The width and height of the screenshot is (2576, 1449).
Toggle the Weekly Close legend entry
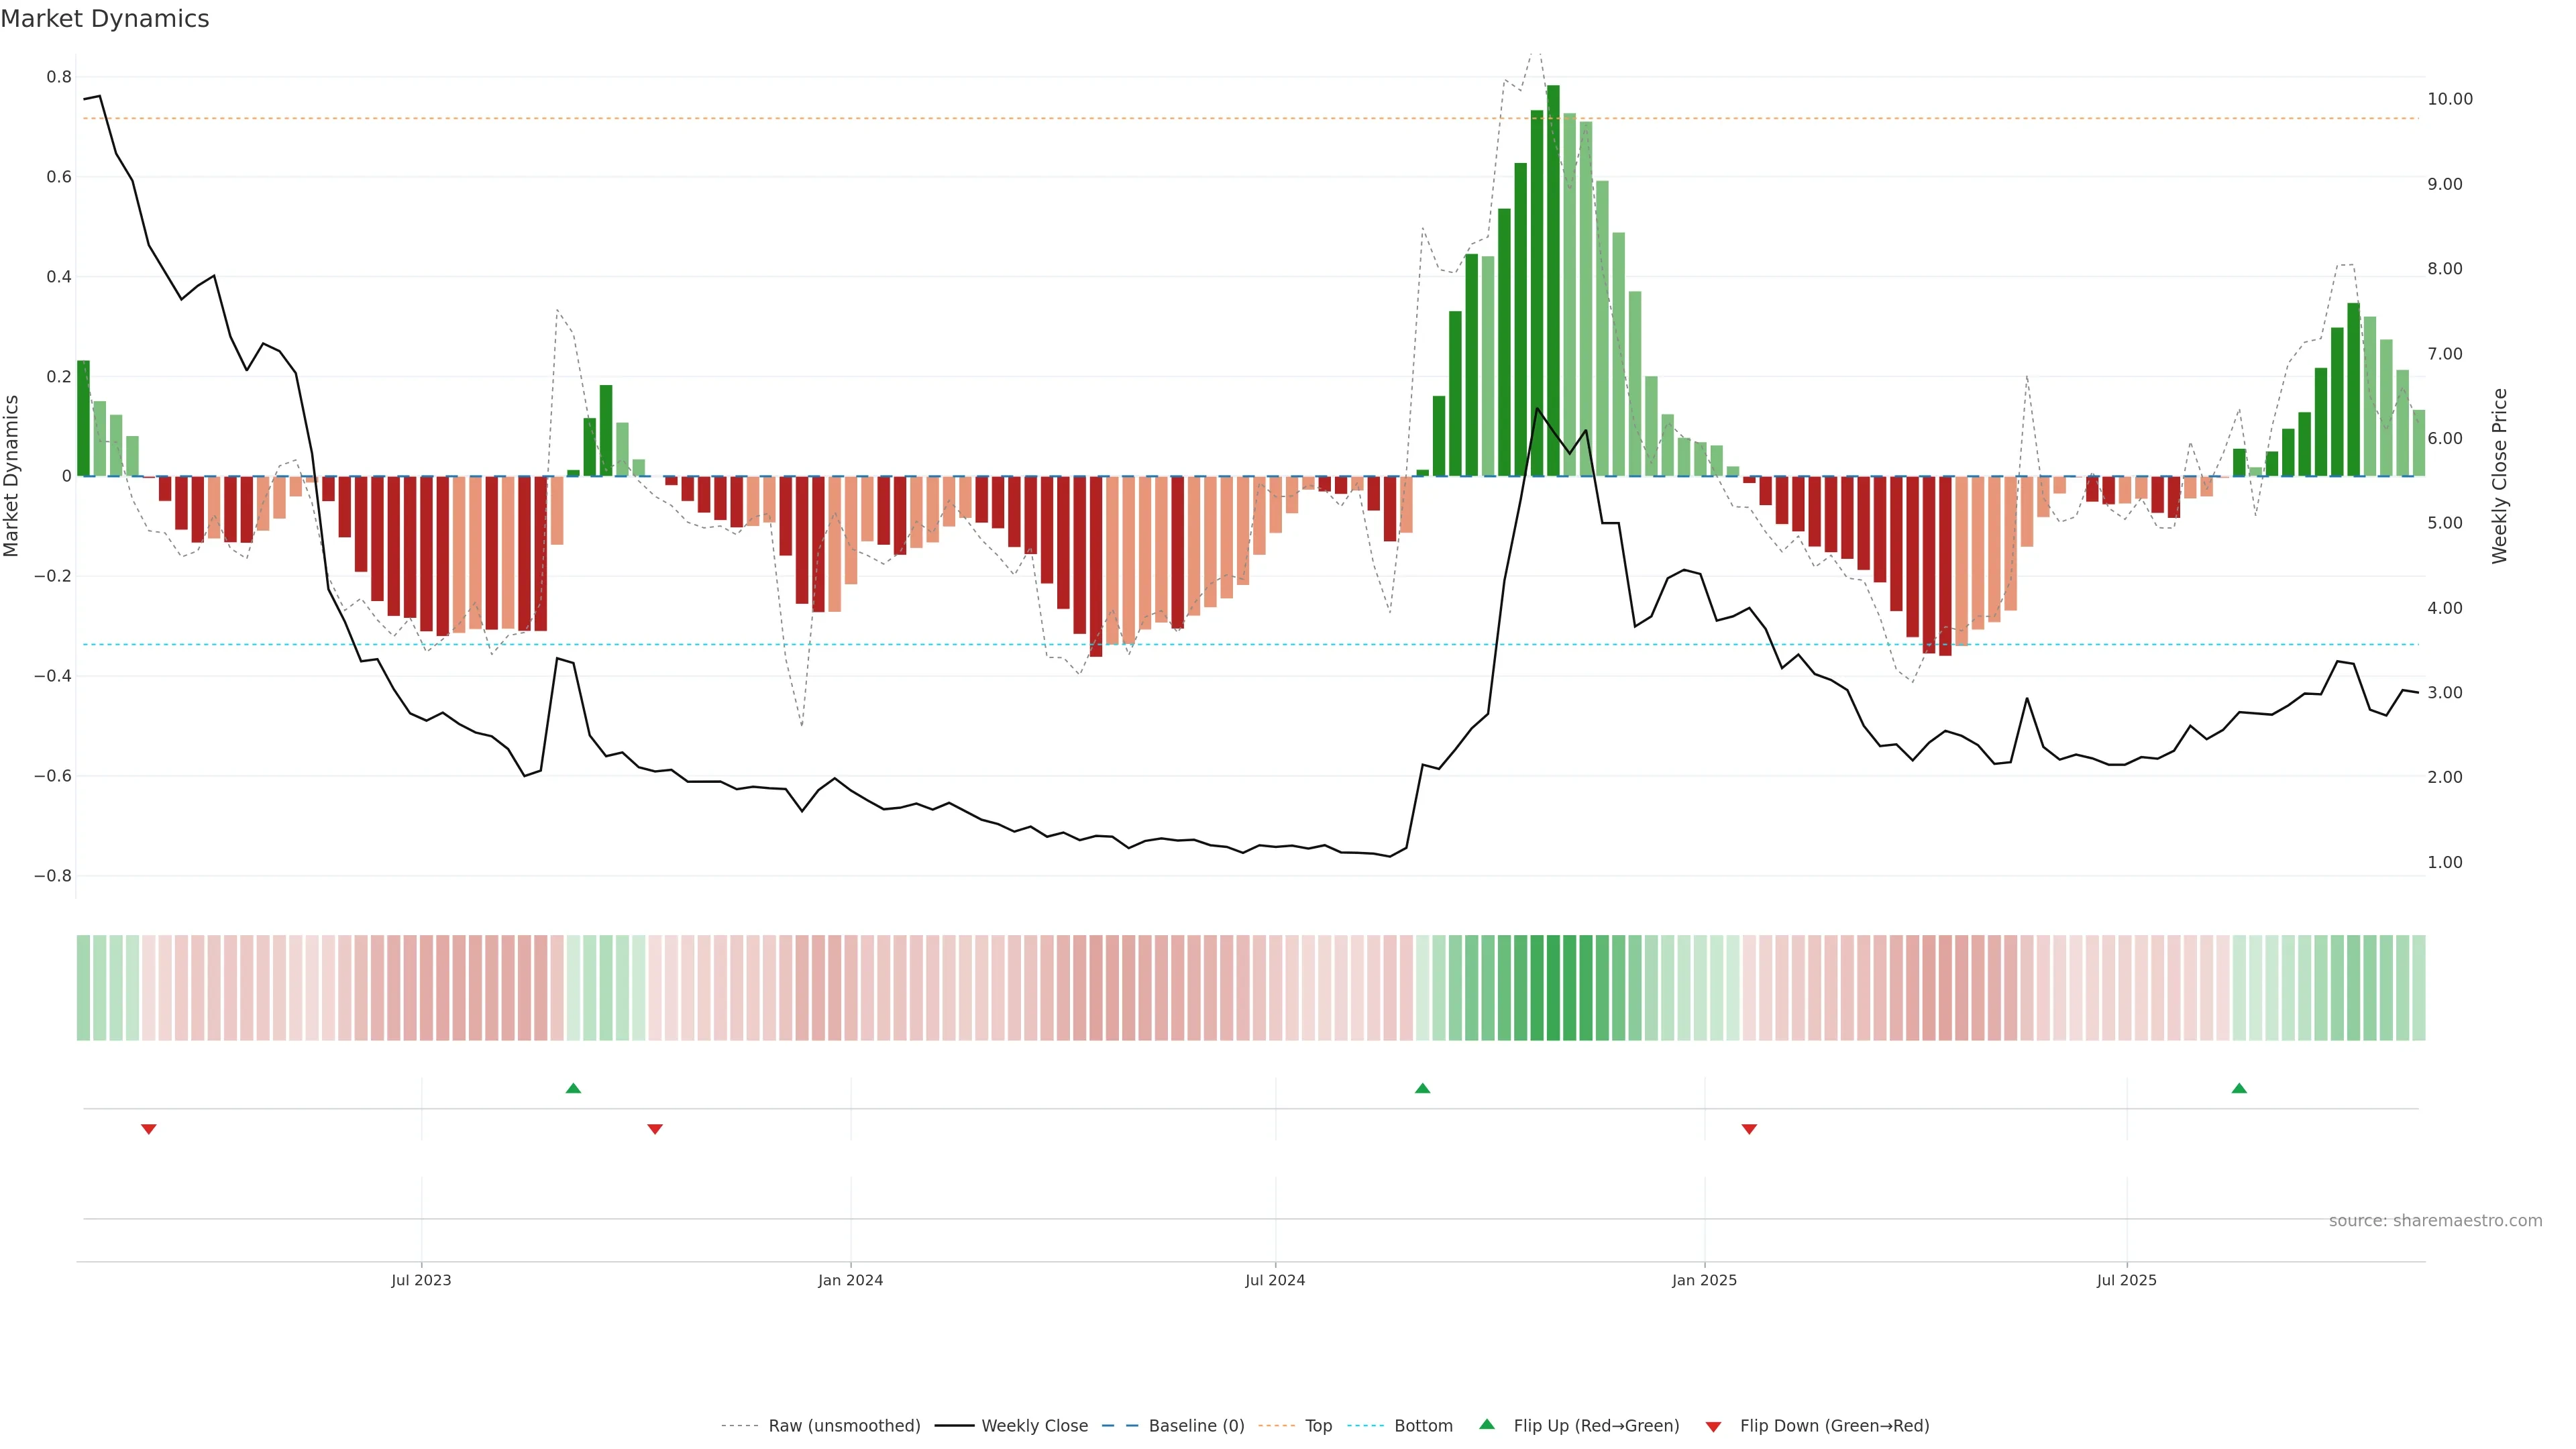point(1034,1426)
